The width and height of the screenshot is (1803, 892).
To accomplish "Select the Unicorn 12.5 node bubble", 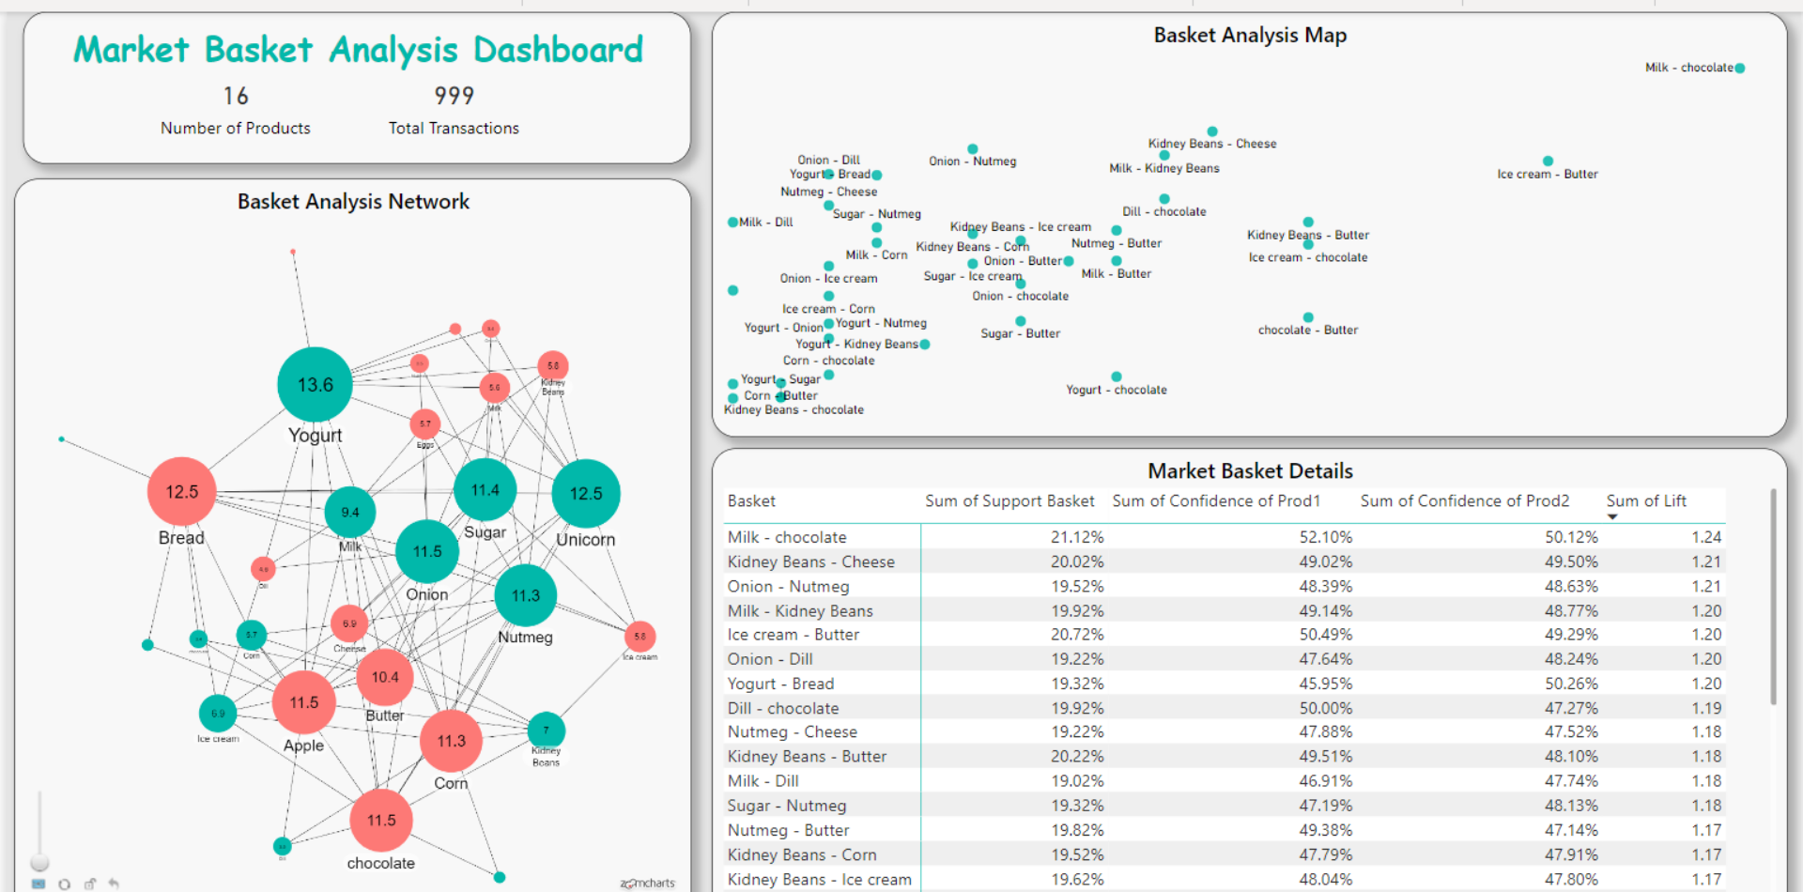I will click(x=586, y=494).
